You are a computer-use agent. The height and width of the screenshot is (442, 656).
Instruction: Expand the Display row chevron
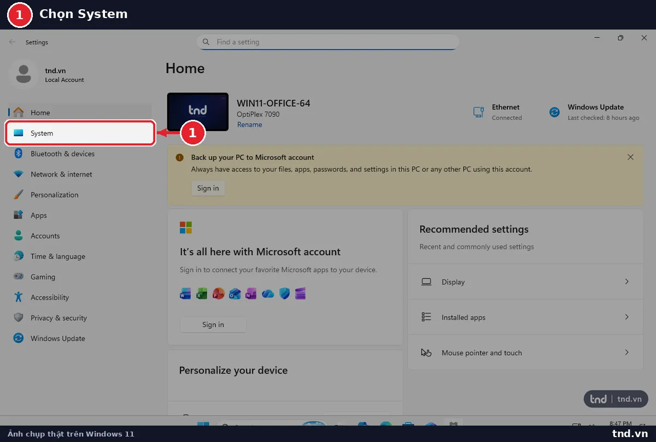click(x=626, y=282)
